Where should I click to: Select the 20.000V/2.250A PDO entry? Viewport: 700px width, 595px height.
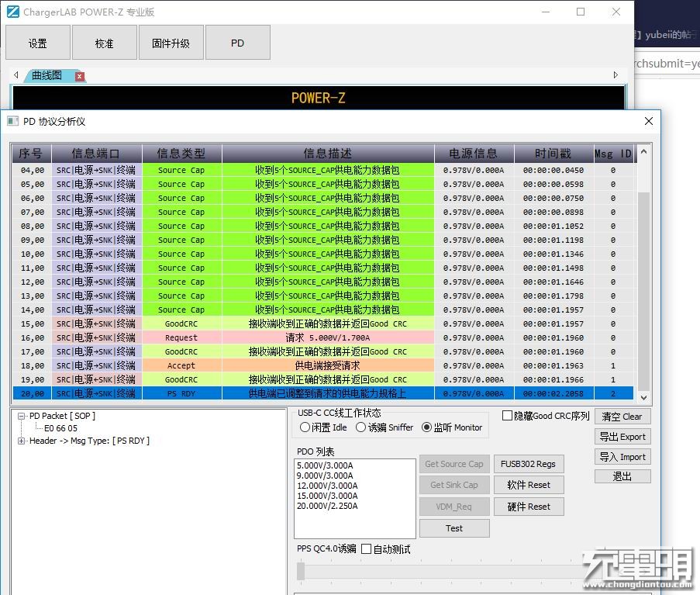tap(327, 506)
